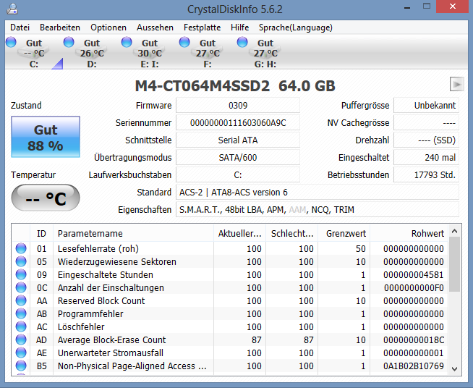Click the -- °C temperature button
473x388 pixels.
46,198
